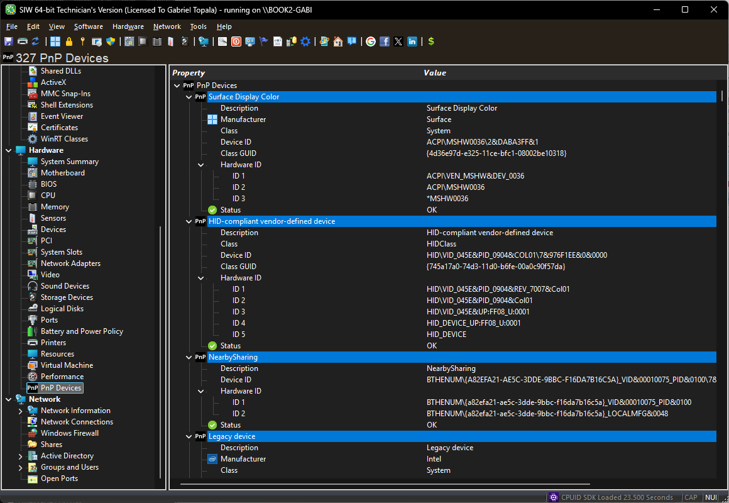Select Windows Firewall in the Network tree
Screen dimensions: 729x503
coord(69,433)
